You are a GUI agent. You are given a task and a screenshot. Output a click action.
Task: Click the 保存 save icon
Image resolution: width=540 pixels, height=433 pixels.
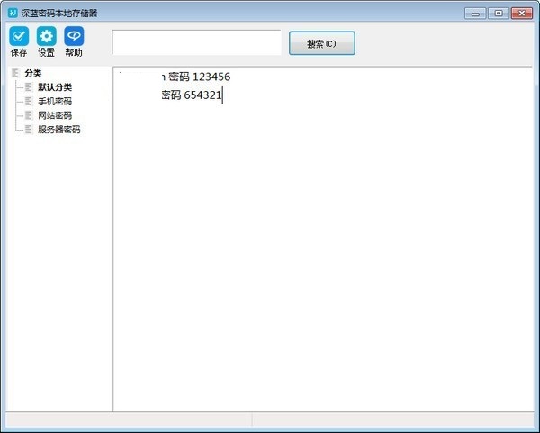pos(19,36)
